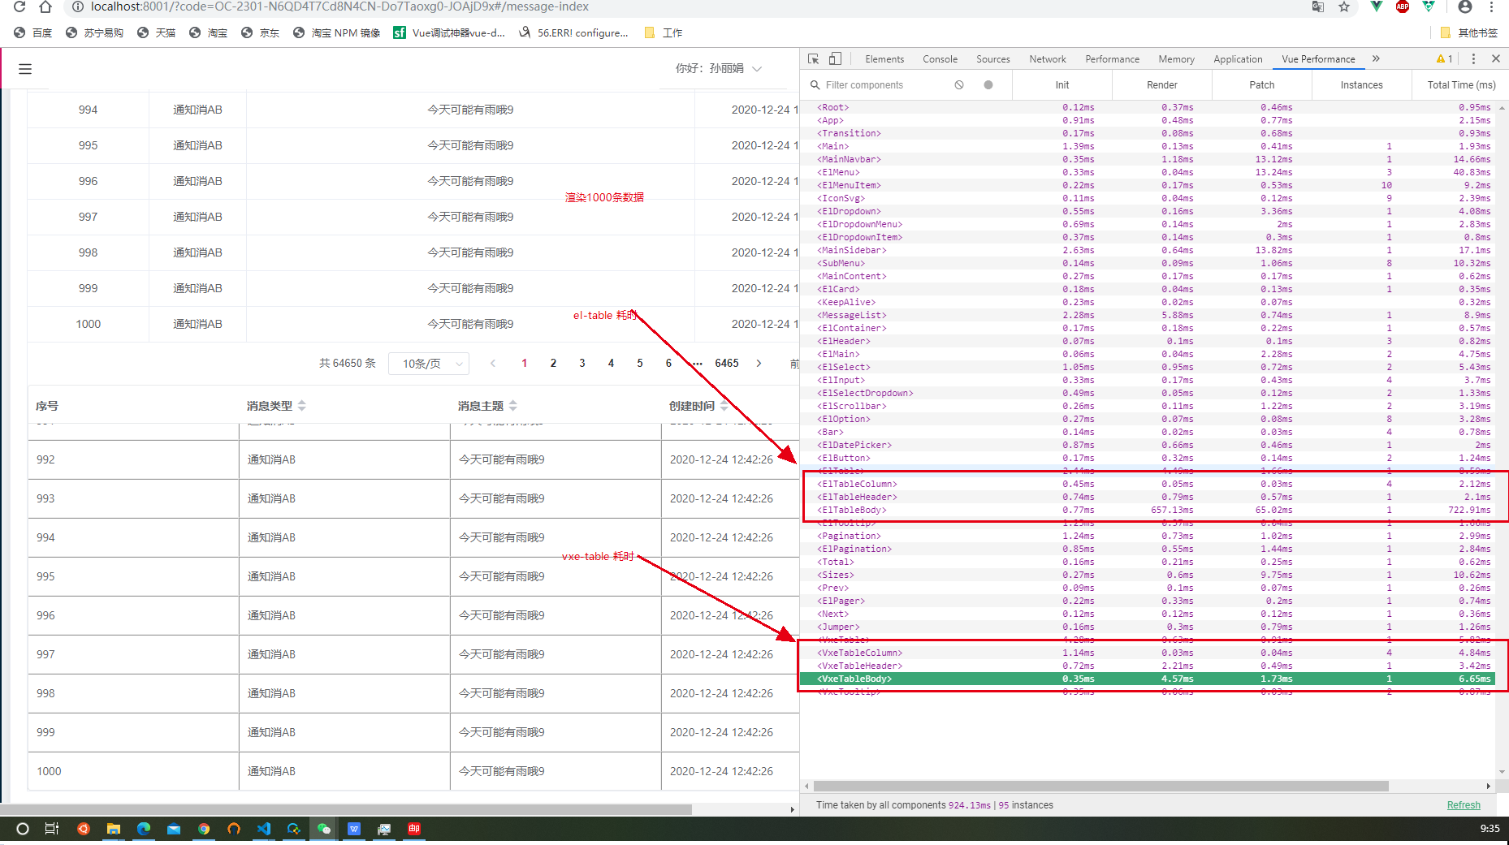Open the DevTools three-dot options menu

(x=1473, y=58)
